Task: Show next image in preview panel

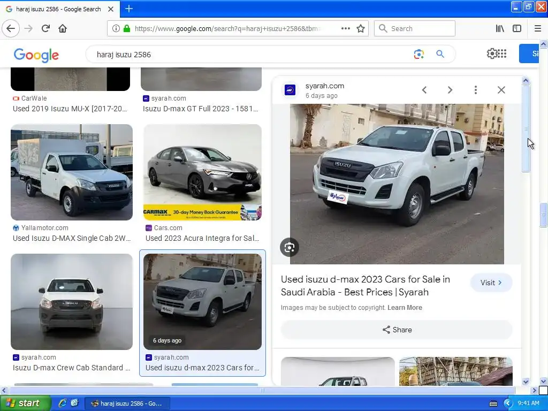Action: pyautogui.click(x=450, y=90)
